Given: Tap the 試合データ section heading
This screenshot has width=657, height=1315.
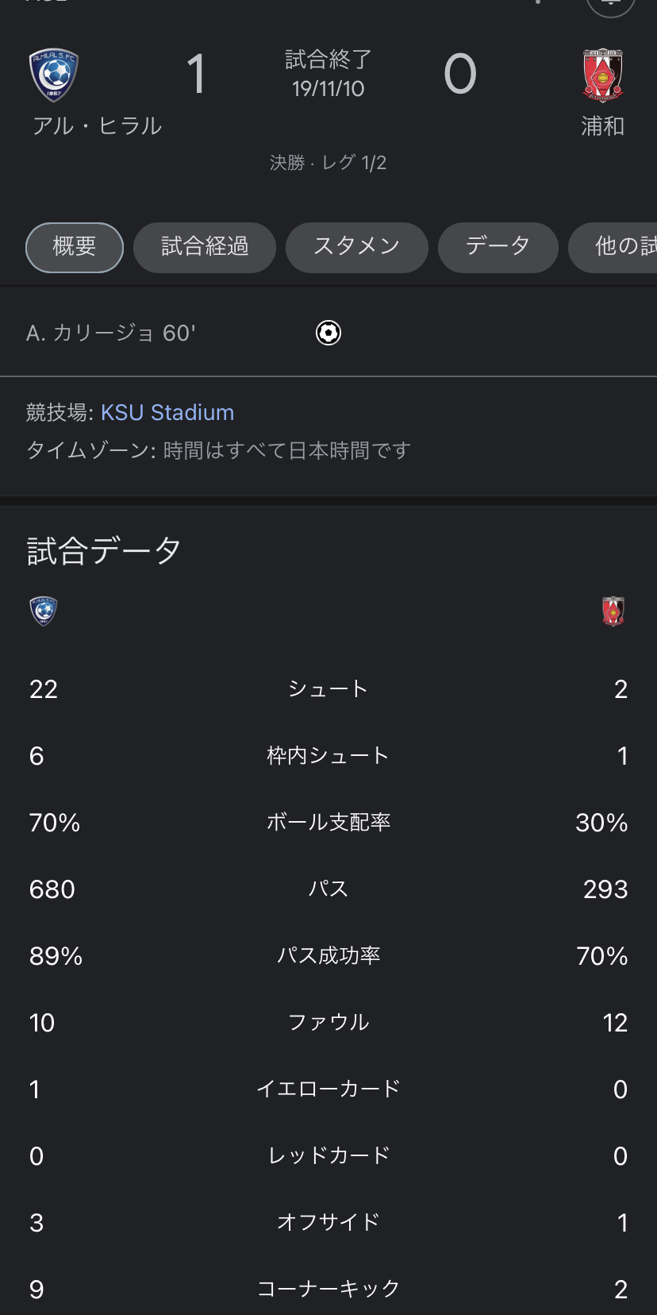Looking at the screenshot, I should pyautogui.click(x=104, y=551).
